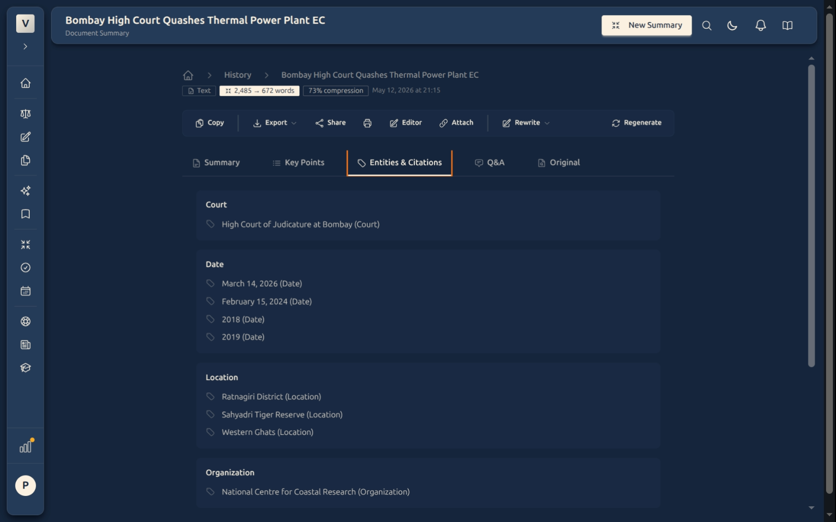Screen dimensions: 836x522
Task: Click the V logo at sidebar top
Action: [25, 23]
